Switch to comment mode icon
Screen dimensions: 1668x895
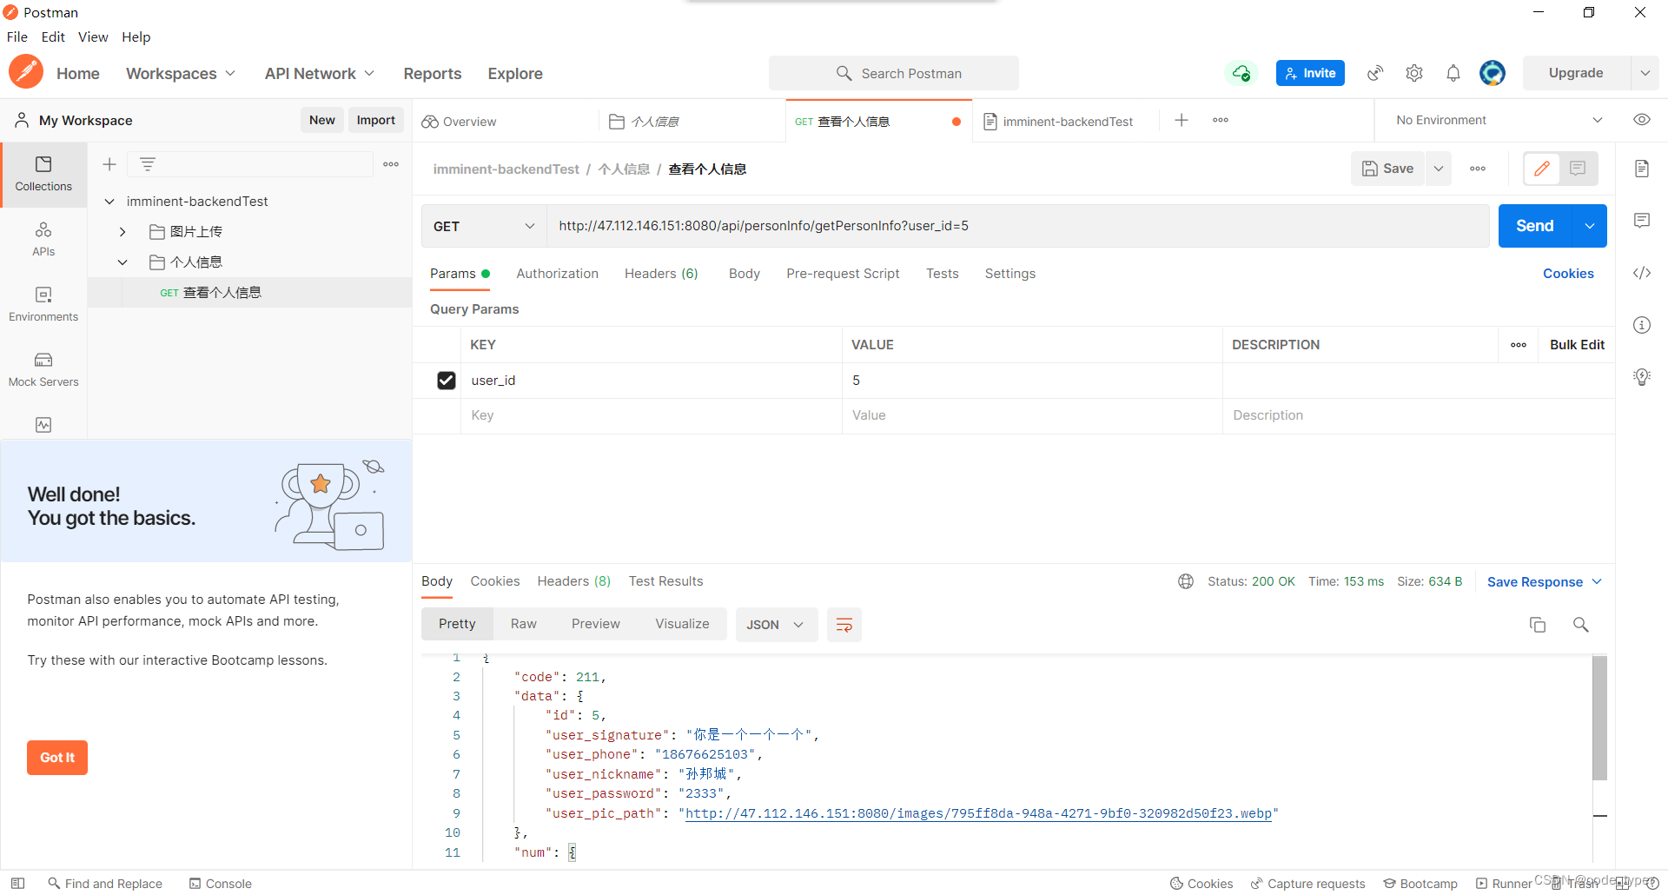pyautogui.click(x=1578, y=169)
